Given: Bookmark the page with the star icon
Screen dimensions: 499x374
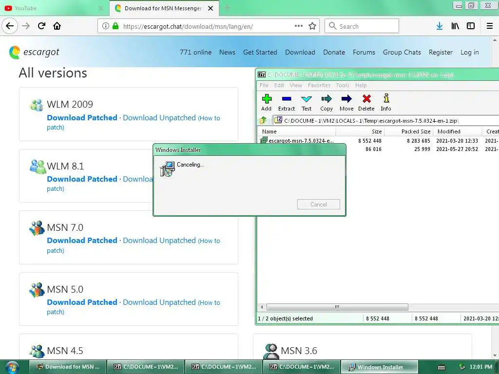Looking at the screenshot, I should 312,26.
